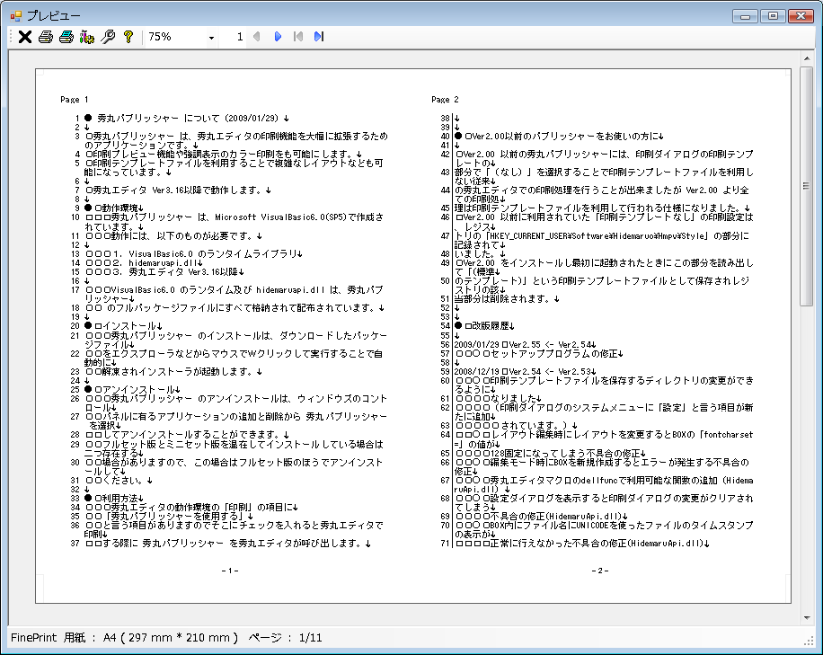This screenshot has width=823, height=655.
Task: Jump to the first page
Action: pos(298,37)
